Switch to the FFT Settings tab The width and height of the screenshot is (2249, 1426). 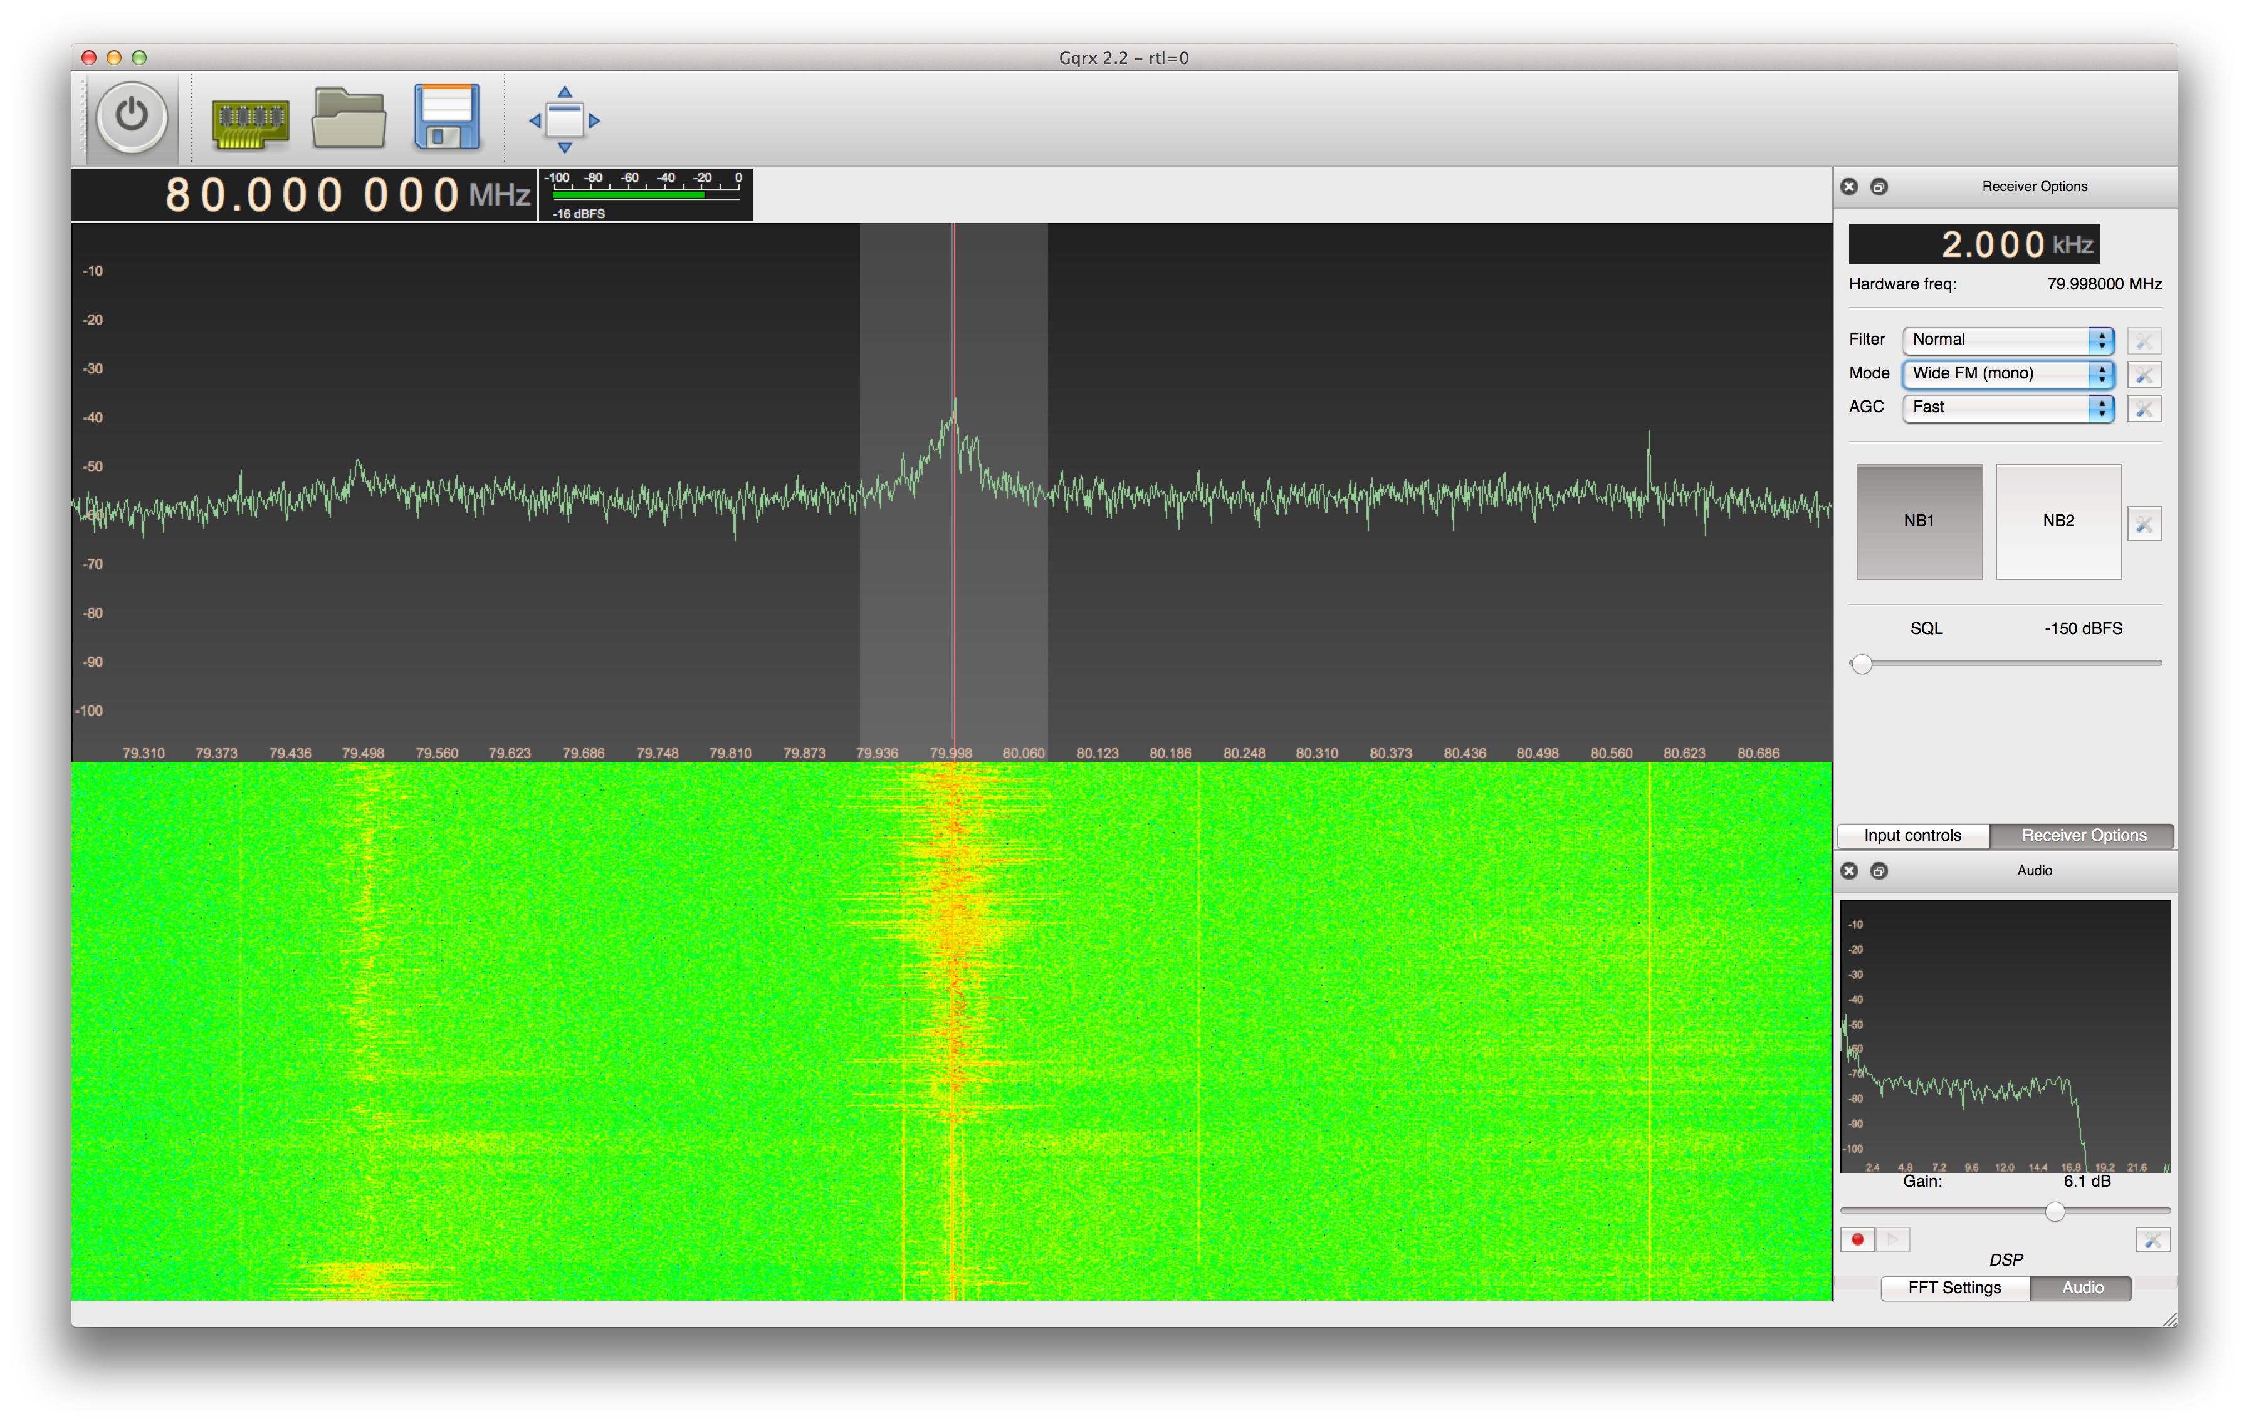click(1954, 1288)
